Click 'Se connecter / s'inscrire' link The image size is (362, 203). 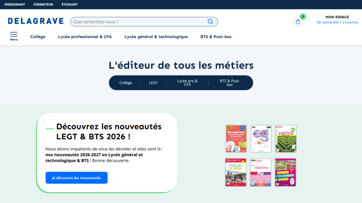tap(337, 23)
